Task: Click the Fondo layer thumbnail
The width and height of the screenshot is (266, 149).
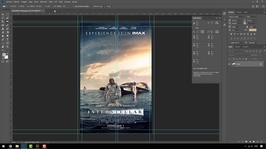Action: [x=234, y=64]
